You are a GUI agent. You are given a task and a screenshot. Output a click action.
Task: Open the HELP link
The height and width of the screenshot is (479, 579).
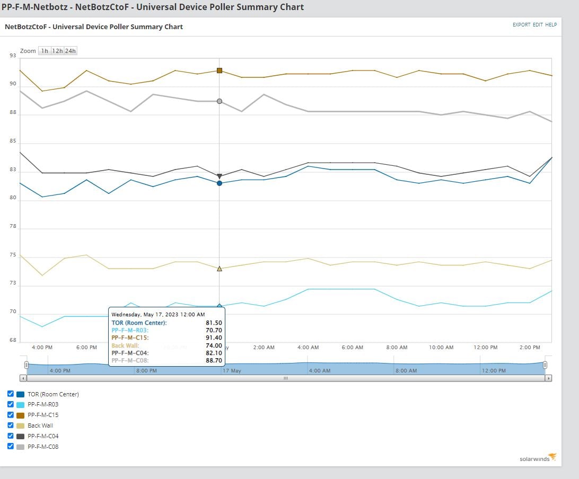click(x=551, y=25)
